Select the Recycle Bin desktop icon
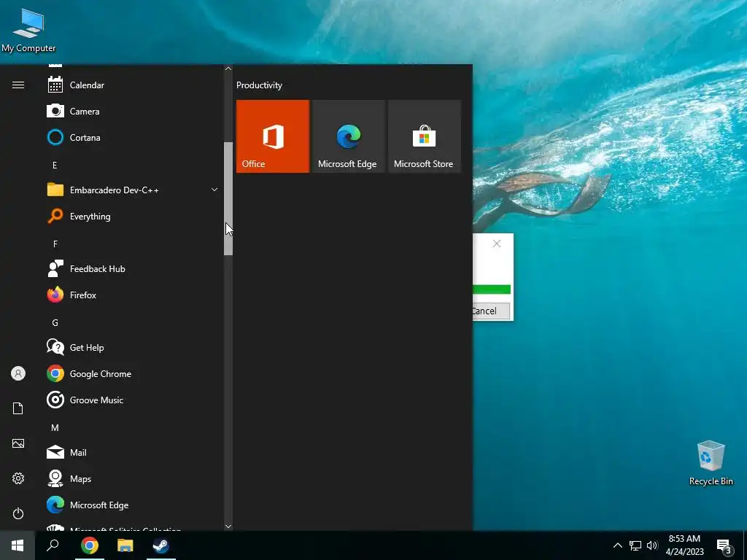The width and height of the screenshot is (747, 560). tap(711, 462)
